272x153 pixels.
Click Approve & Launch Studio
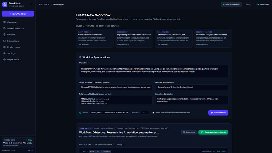pyautogui.click(x=213, y=132)
